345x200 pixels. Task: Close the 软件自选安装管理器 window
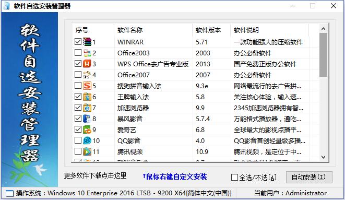point(334,6)
